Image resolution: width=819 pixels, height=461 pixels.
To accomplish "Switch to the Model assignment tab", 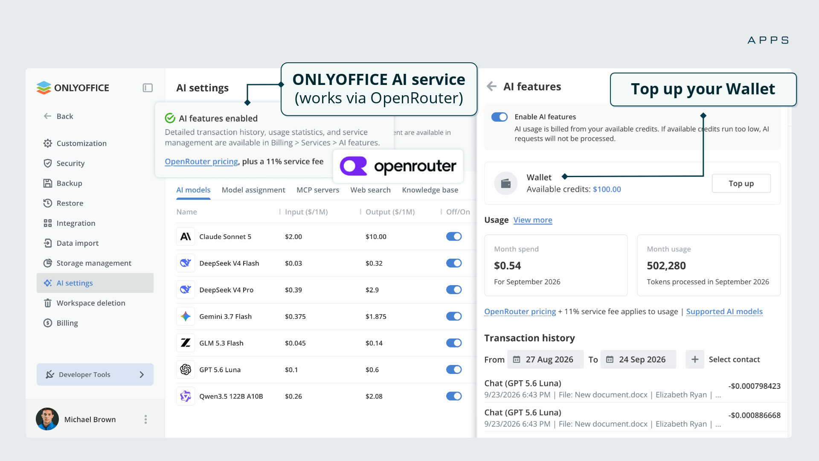I will click(253, 190).
